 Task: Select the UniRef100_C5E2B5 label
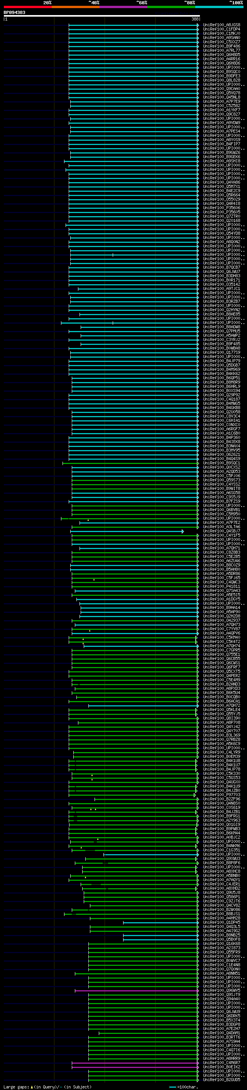pyautogui.click(x=222, y=556)
